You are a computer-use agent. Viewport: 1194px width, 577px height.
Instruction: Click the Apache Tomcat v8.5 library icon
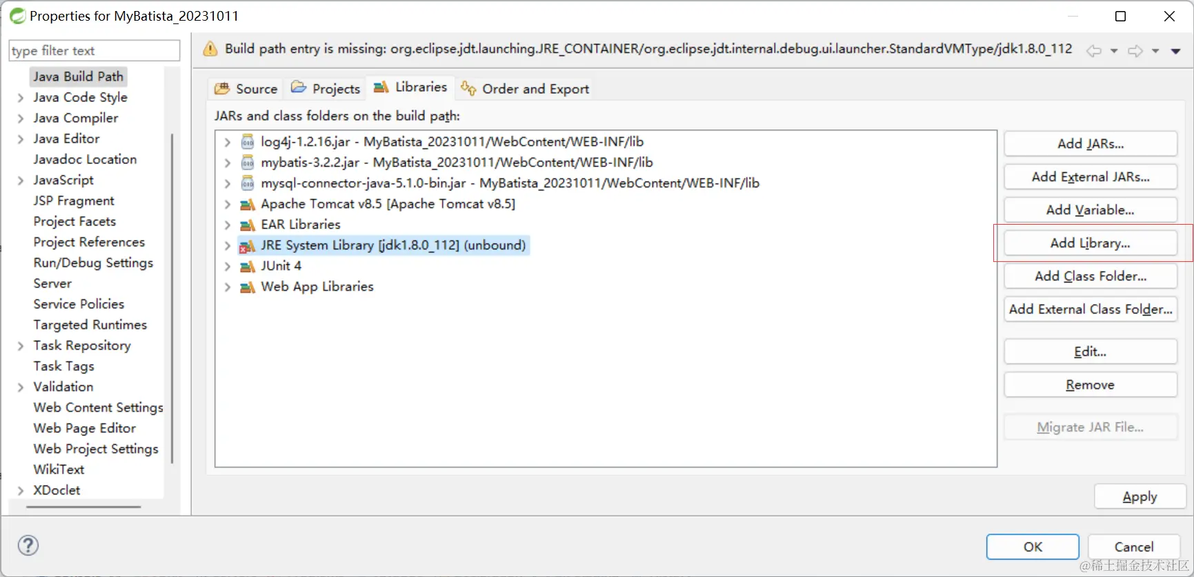click(247, 204)
